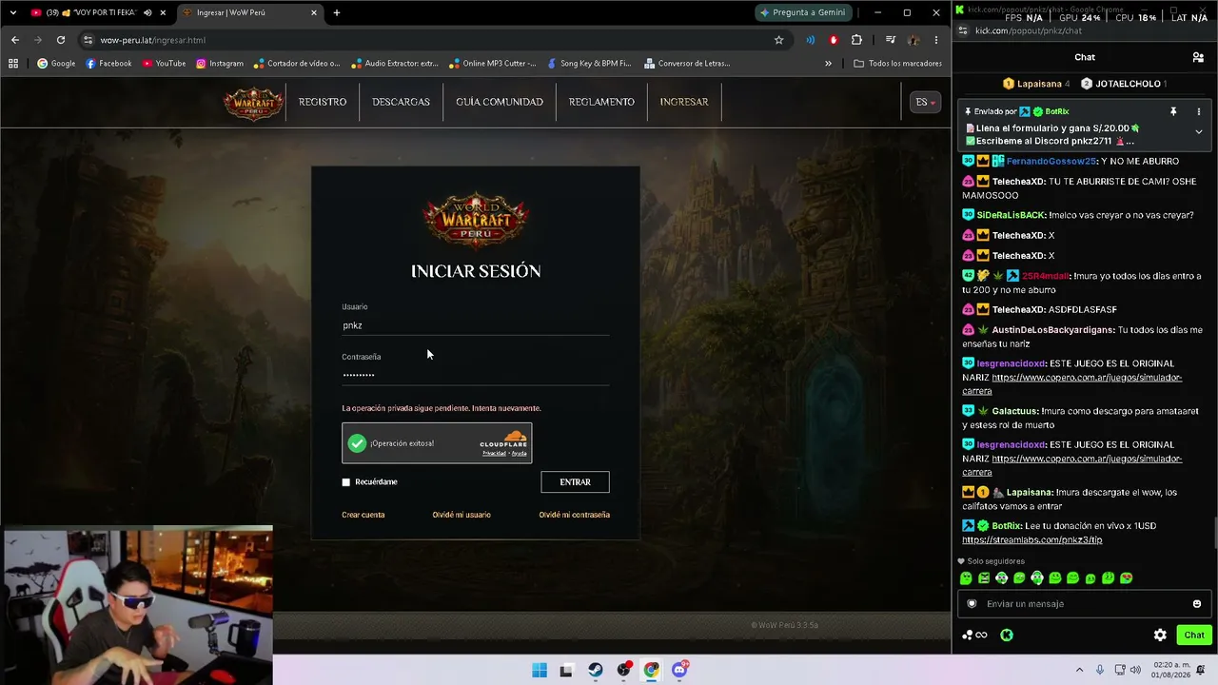Click the ENTRAR login button
The image size is (1218, 685).
(x=575, y=482)
